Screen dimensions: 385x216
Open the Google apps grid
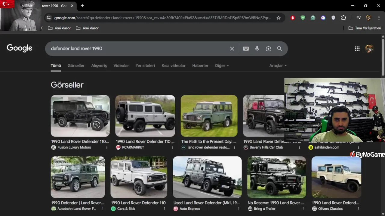[x=357, y=49]
